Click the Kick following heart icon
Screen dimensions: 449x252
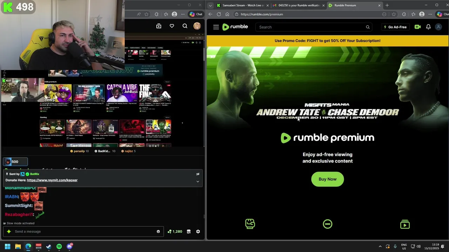click(172, 26)
